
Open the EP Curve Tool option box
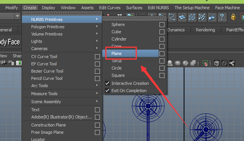(97, 64)
